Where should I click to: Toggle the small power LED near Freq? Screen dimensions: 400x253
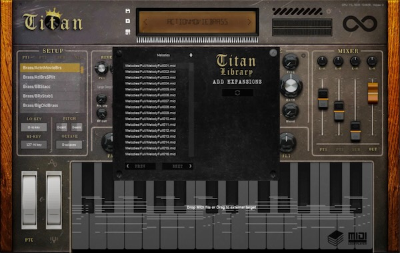[303, 55]
